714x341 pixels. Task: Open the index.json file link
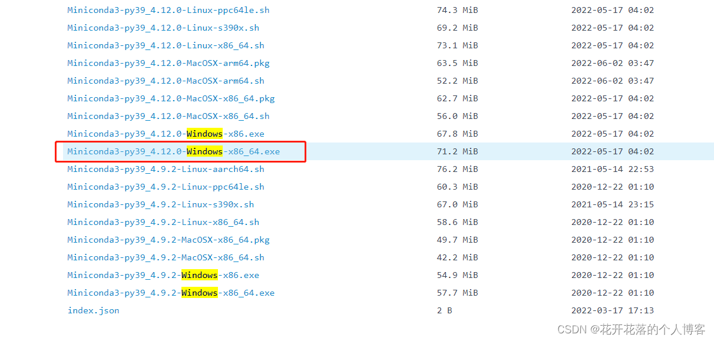coord(93,310)
